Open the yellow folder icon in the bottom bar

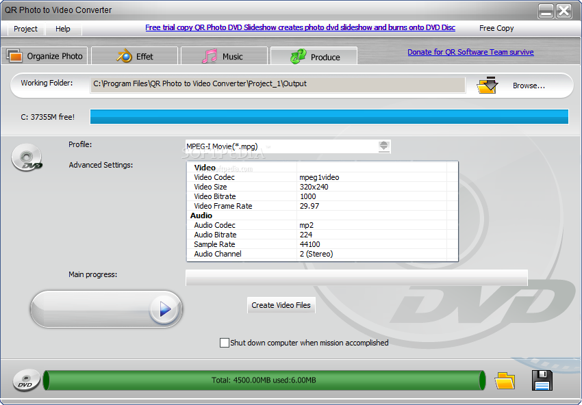tap(505, 380)
